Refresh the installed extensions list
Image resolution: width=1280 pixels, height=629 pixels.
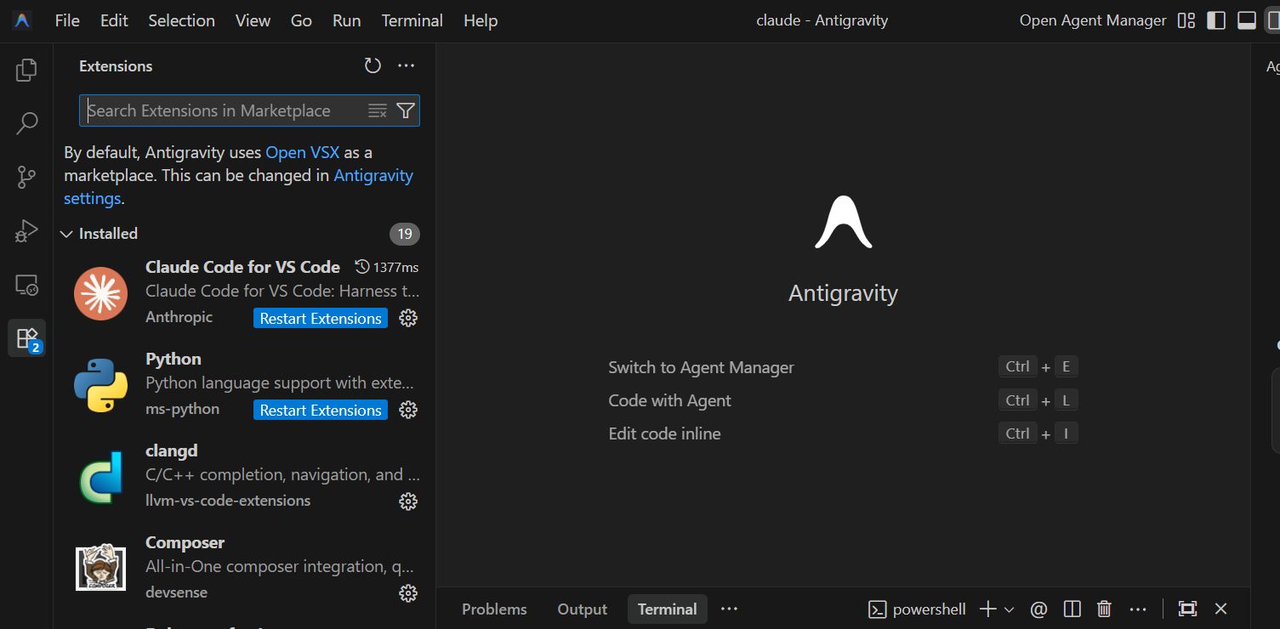tap(372, 65)
